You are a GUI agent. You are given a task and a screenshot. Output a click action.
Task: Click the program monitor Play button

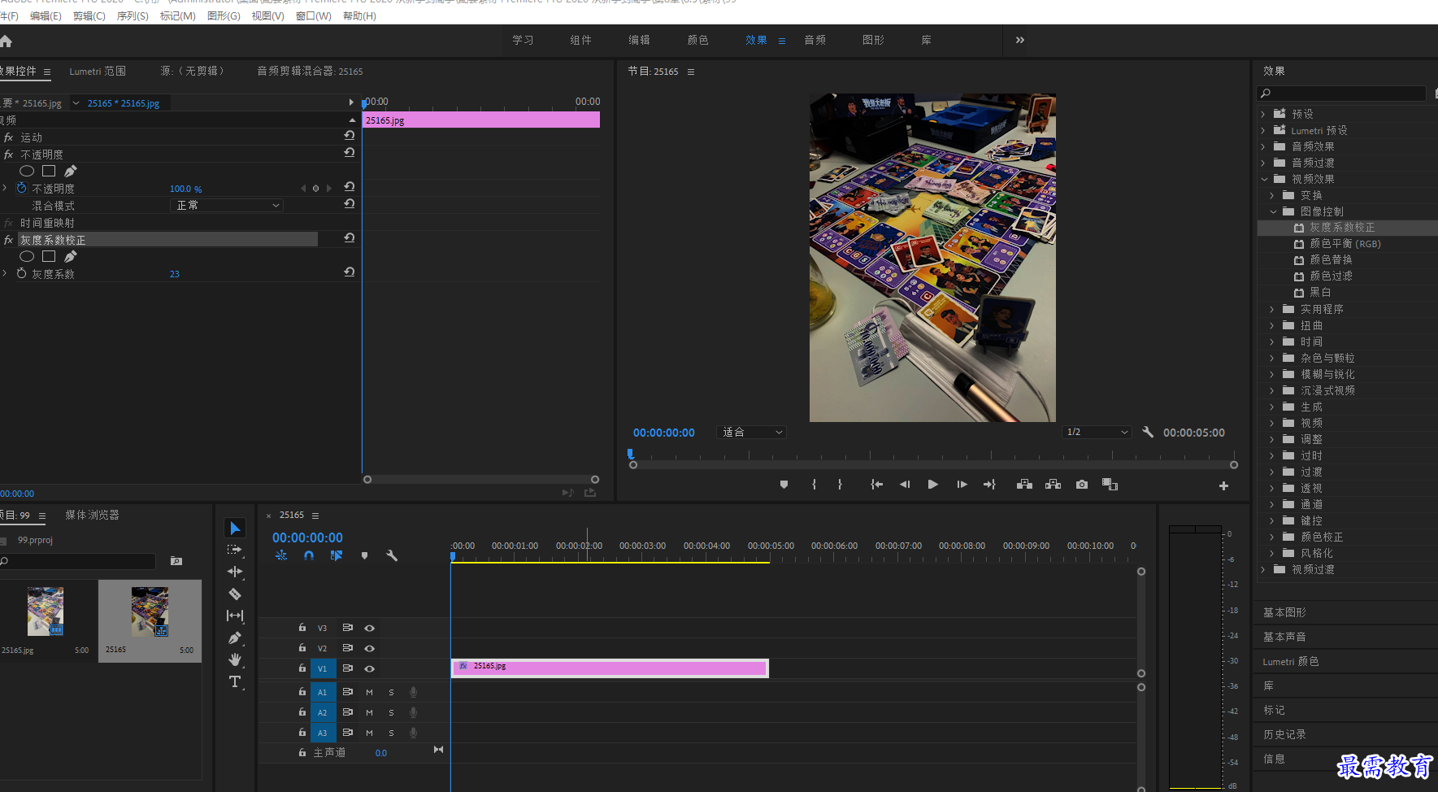[933, 485]
